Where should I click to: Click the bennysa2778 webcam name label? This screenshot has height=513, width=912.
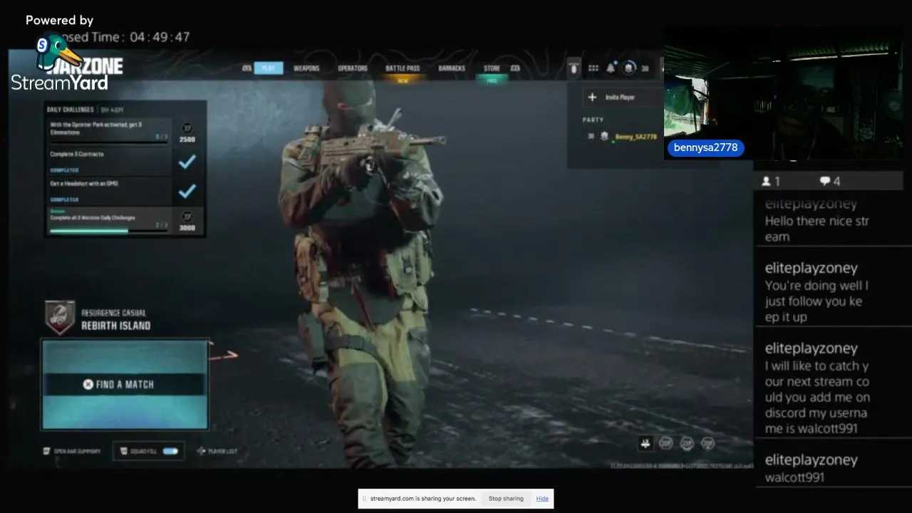pos(705,147)
